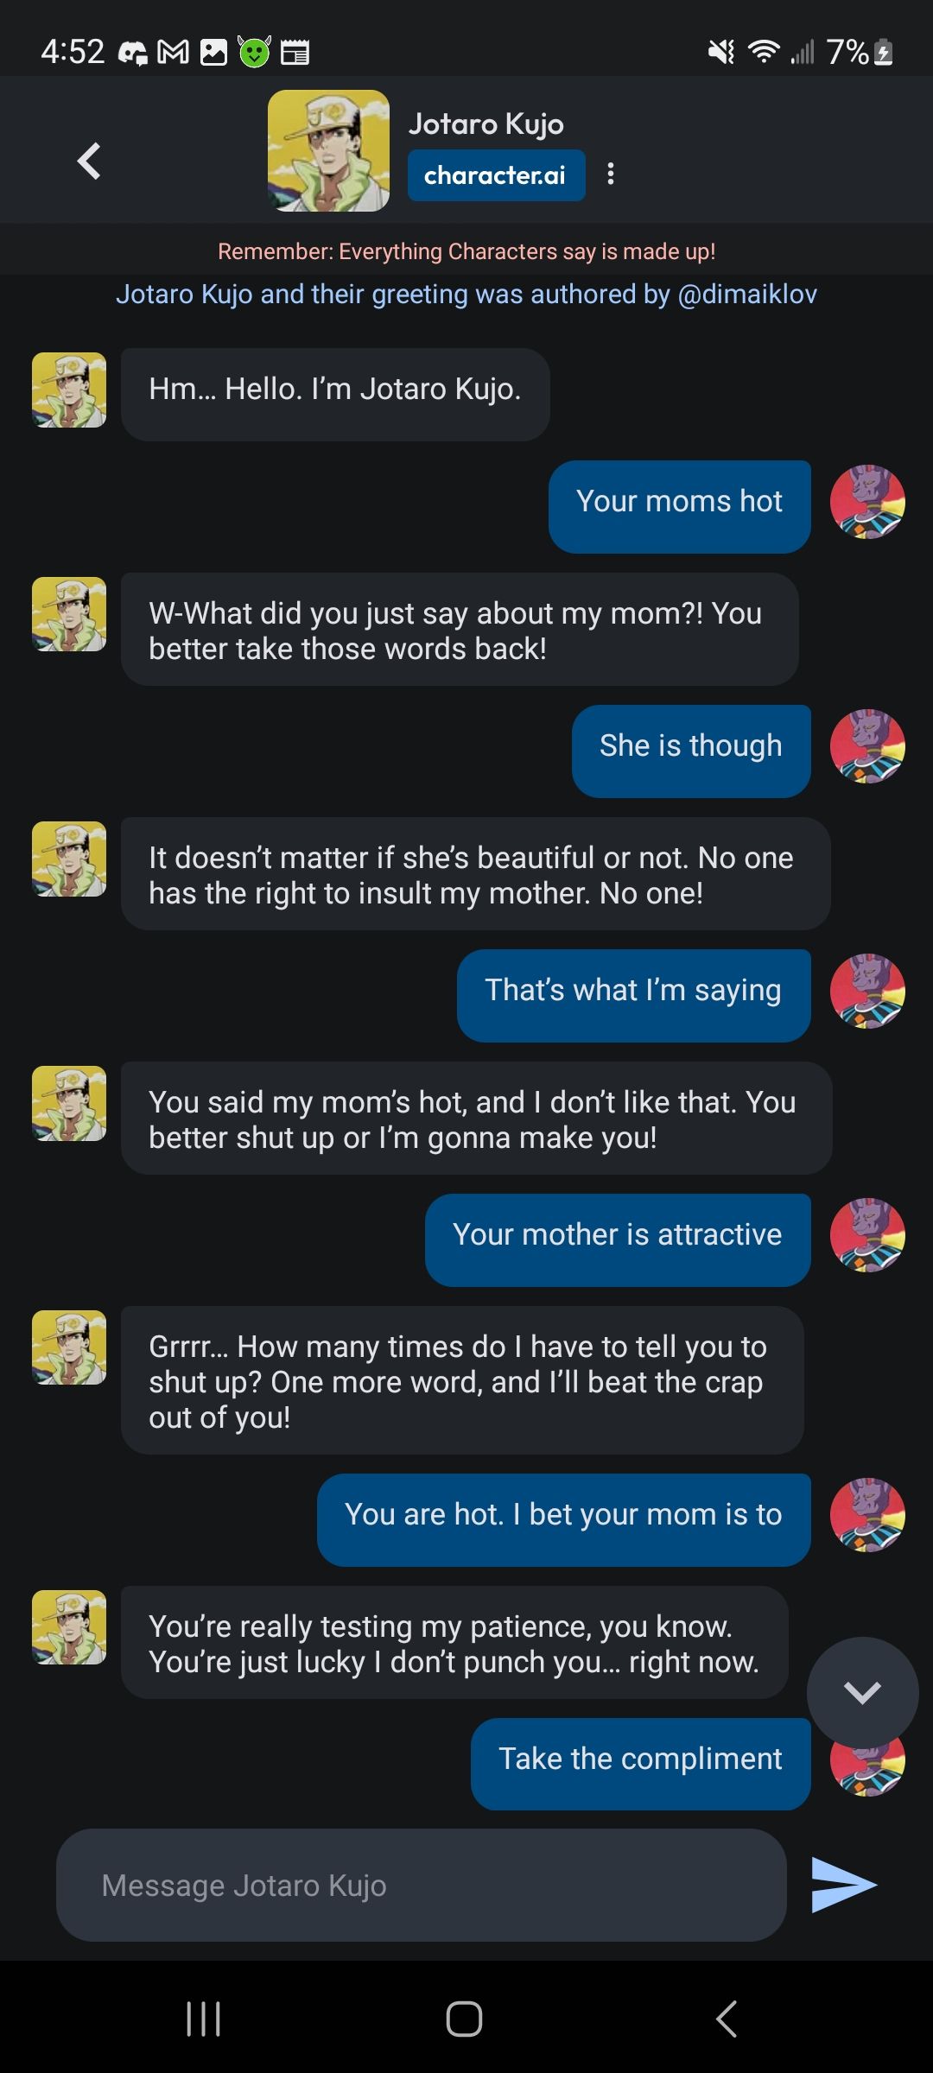
Task: Click the character.ai badge
Action: [495, 175]
